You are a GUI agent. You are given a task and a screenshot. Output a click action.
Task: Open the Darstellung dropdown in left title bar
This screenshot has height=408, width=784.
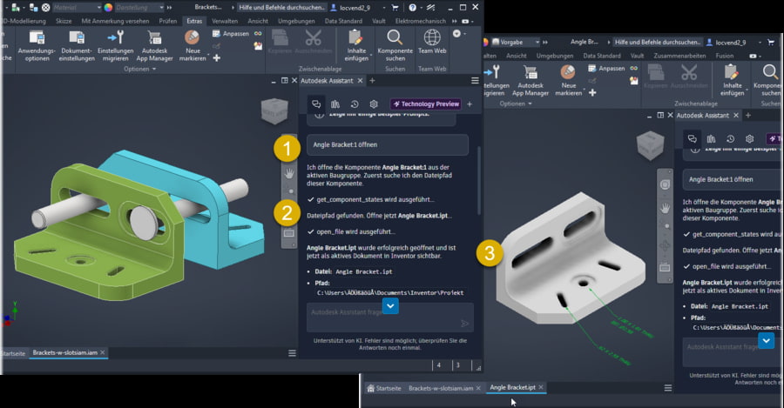(139, 8)
